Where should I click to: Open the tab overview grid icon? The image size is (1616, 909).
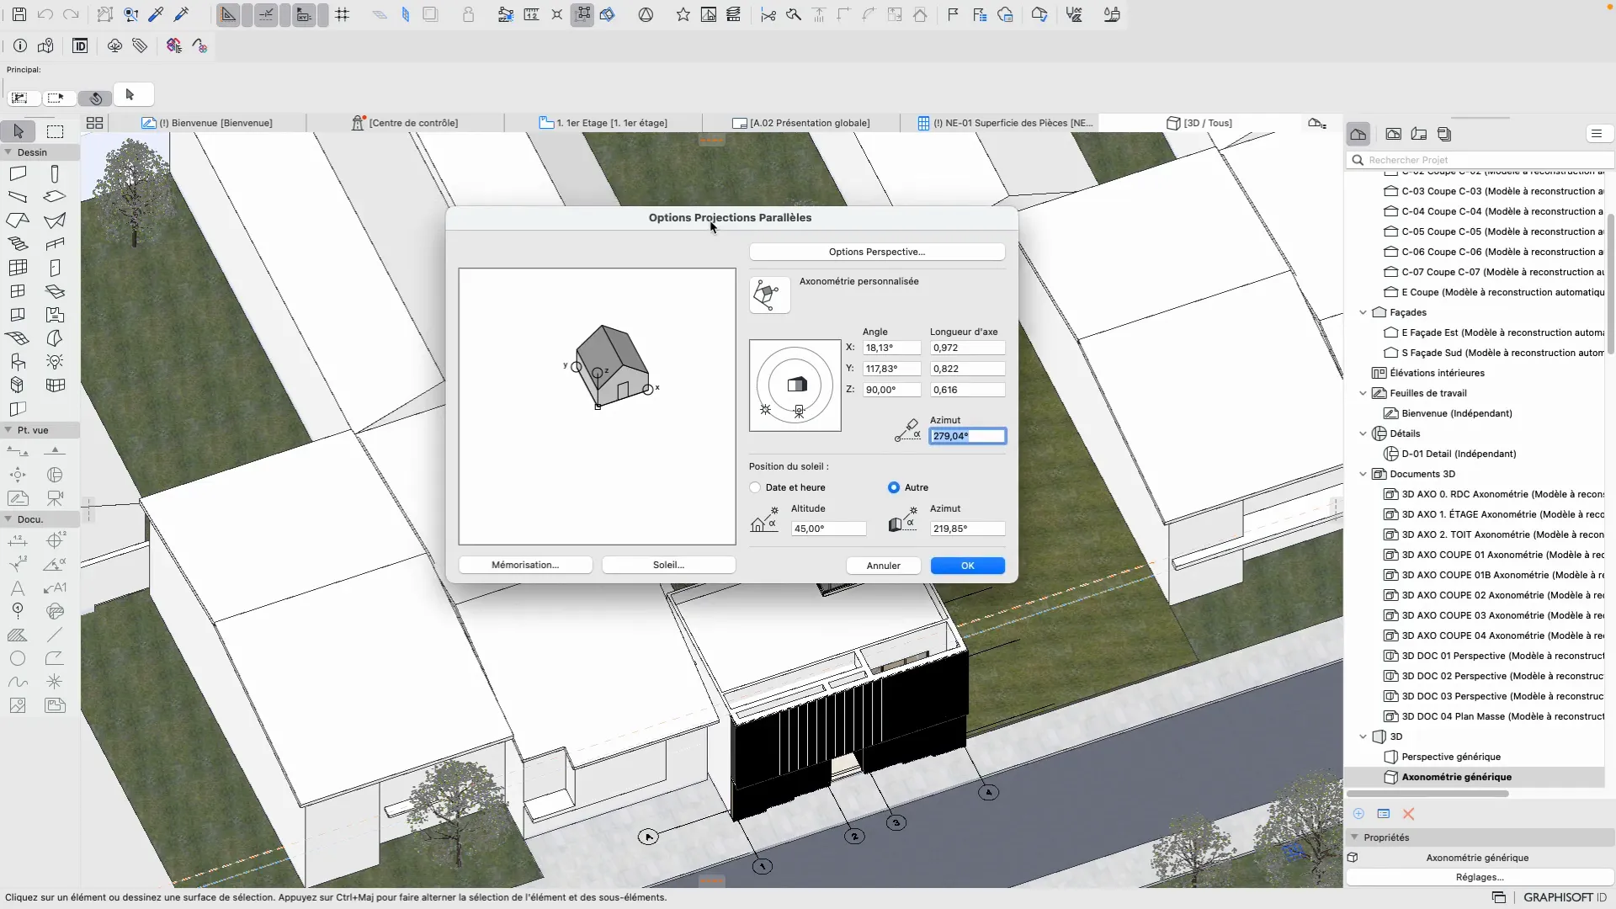[x=94, y=123]
